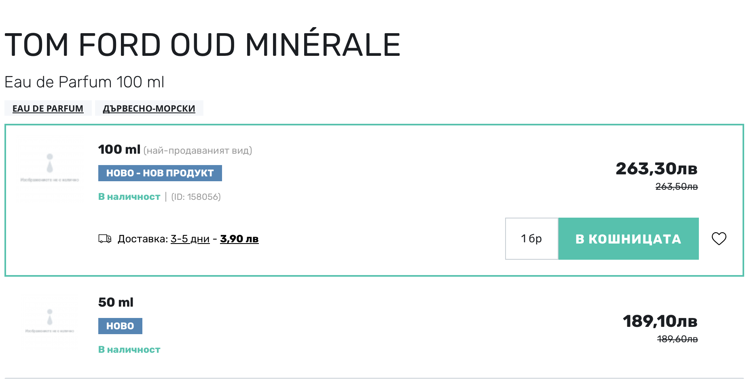Click the 263,30лв price
The width and height of the screenshot is (747, 392).
(656, 169)
